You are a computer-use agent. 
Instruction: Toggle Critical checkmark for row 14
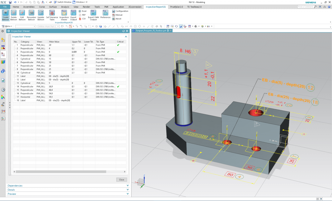118,87
